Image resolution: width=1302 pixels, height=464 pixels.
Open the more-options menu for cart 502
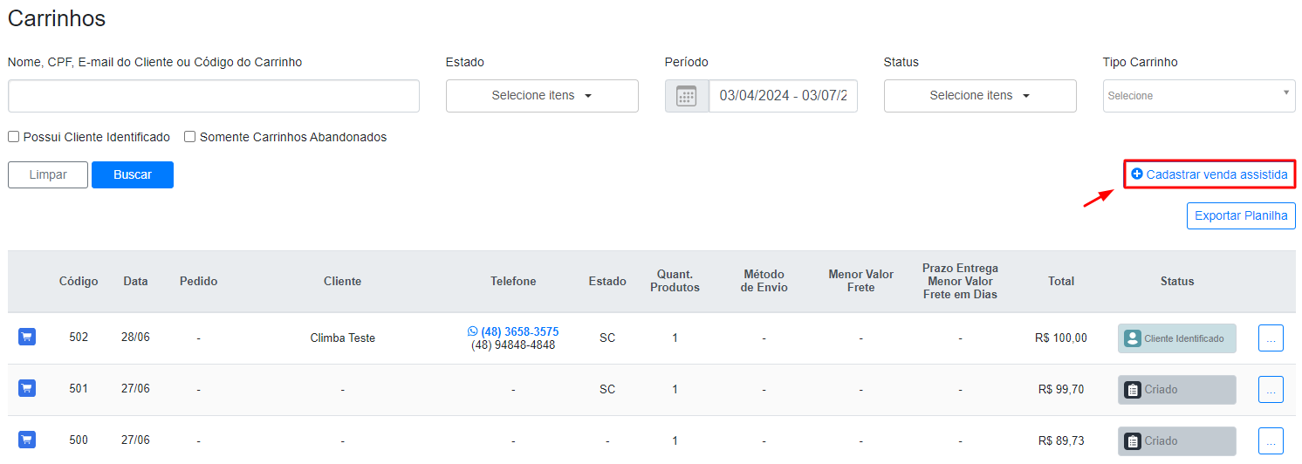click(1271, 338)
